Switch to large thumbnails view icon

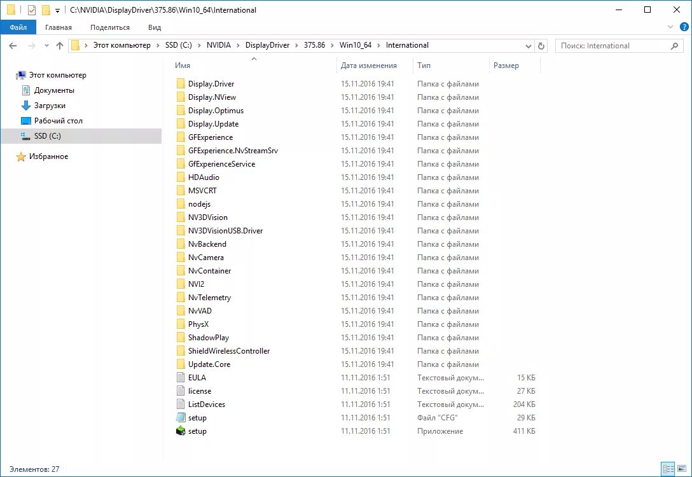pos(682,469)
